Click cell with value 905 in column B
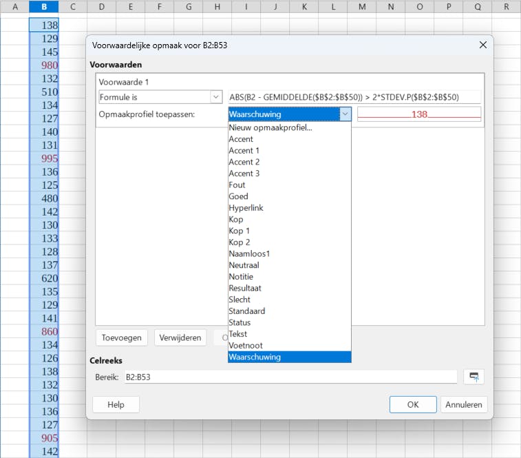521x458 pixels. click(44, 438)
